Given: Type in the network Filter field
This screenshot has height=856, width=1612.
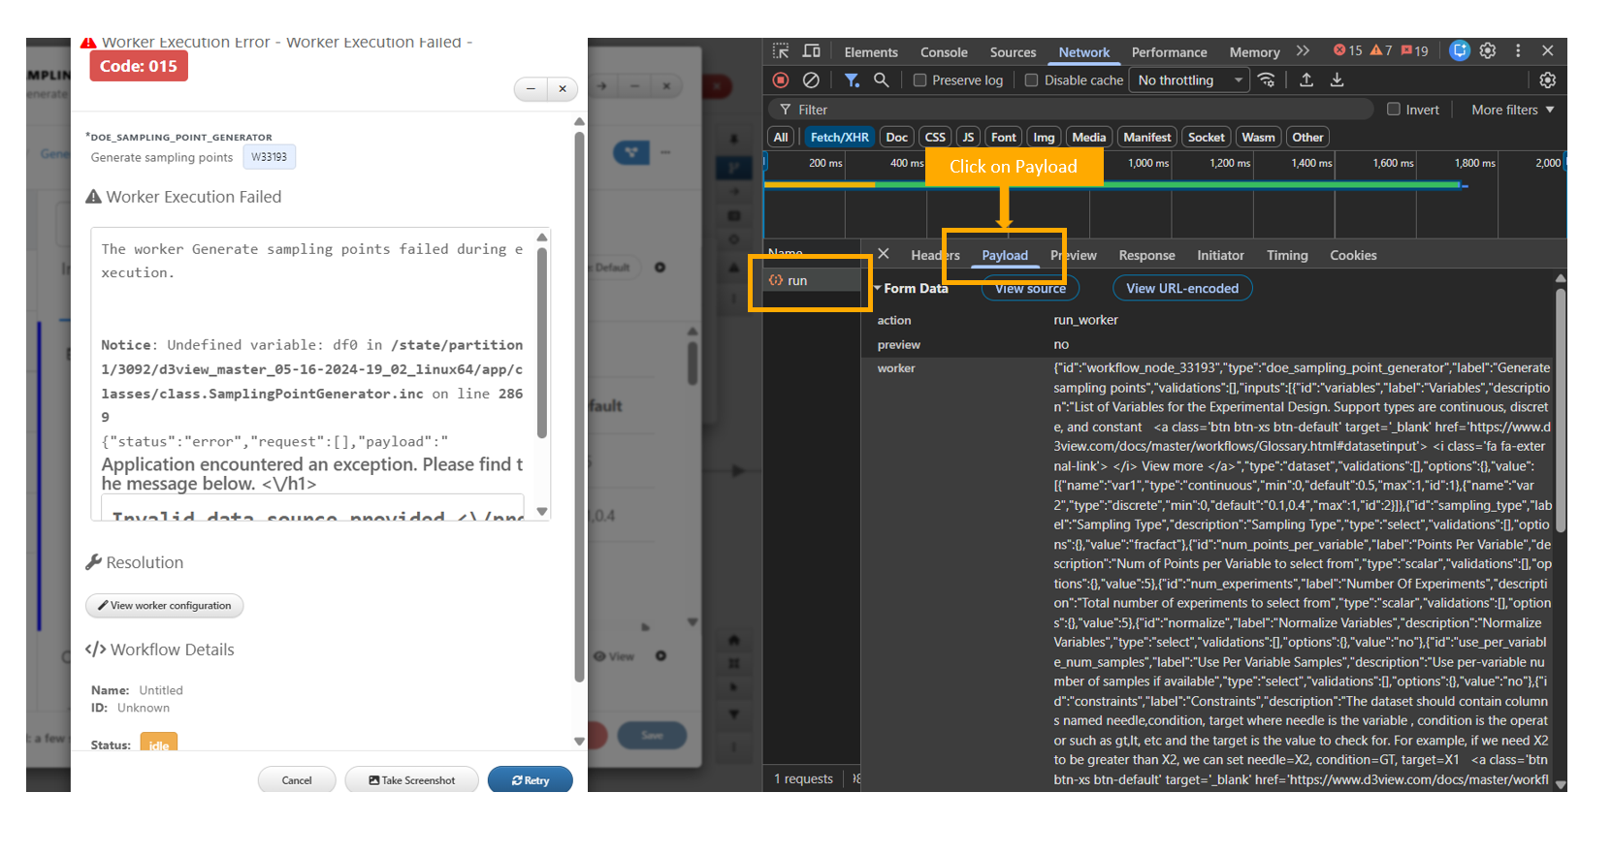Looking at the screenshot, I should [1067, 110].
